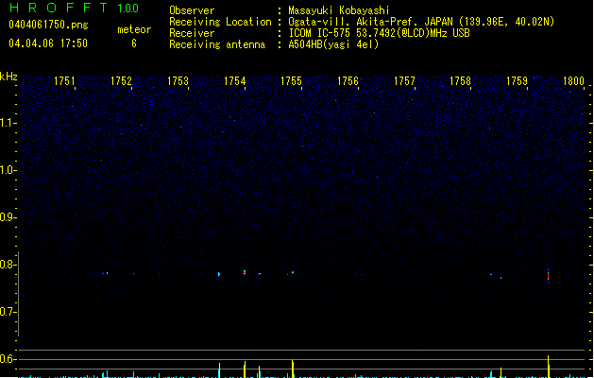Click the 1753 time marker
Viewport: 594px width, 378px height.
click(x=178, y=81)
